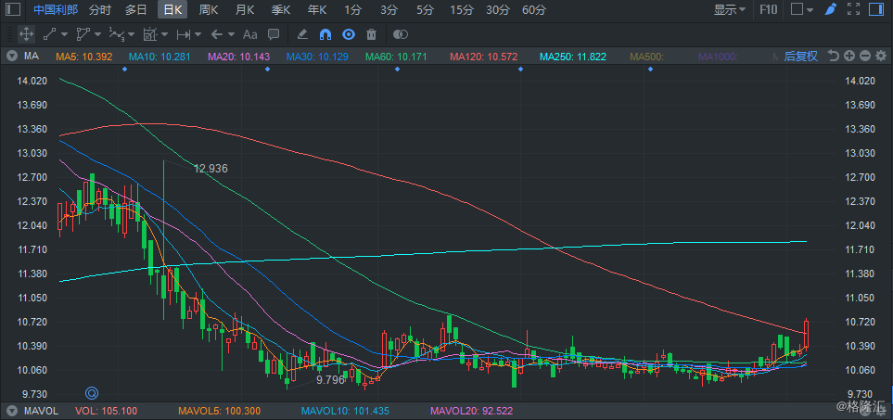Expand polygon shape tool options

tap(97, 34)
